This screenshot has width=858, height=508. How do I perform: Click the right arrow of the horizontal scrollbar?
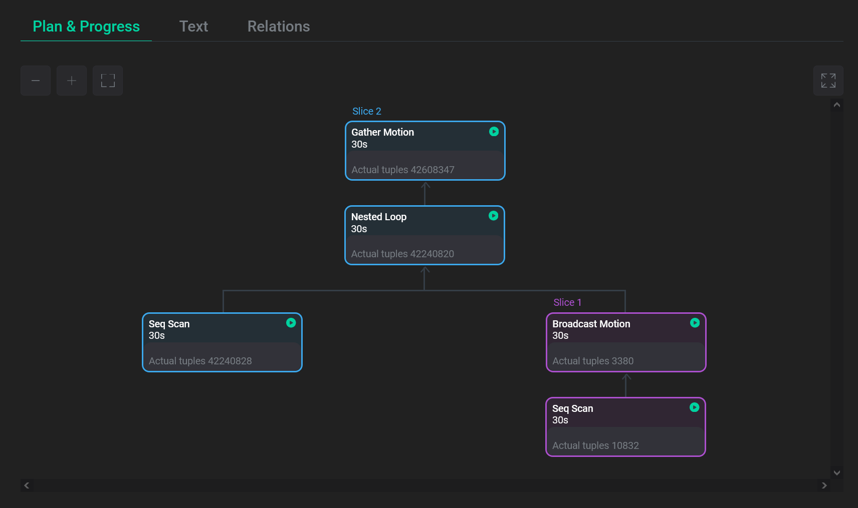coord(824,485)
